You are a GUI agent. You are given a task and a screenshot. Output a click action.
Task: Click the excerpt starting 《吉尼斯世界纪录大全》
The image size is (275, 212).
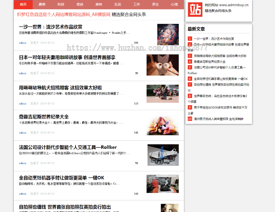pyautogui.click(x=71, y=123)
